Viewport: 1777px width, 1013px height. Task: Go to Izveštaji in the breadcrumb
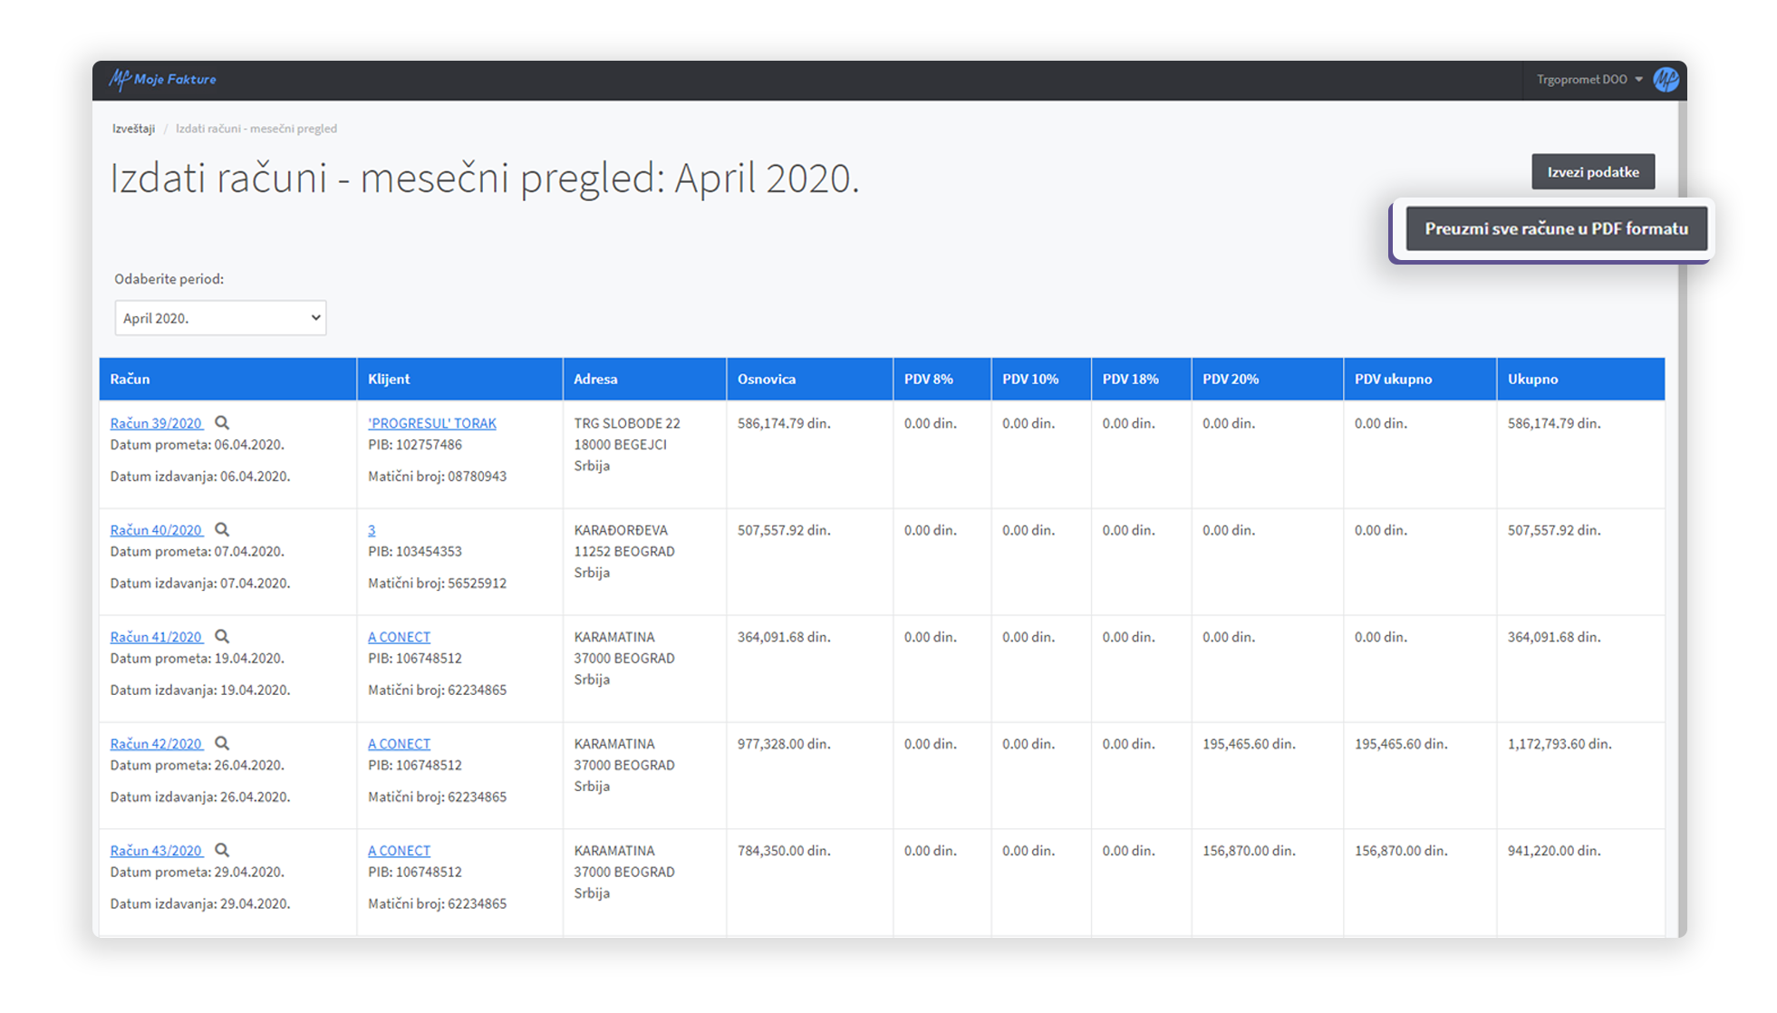(x=133, y=129)
